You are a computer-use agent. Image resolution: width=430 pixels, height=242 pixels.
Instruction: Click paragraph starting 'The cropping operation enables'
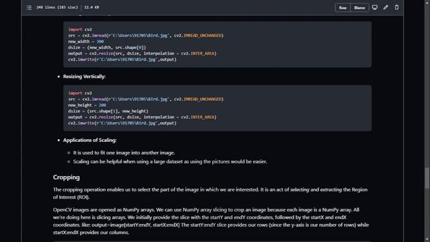point(210,193)
